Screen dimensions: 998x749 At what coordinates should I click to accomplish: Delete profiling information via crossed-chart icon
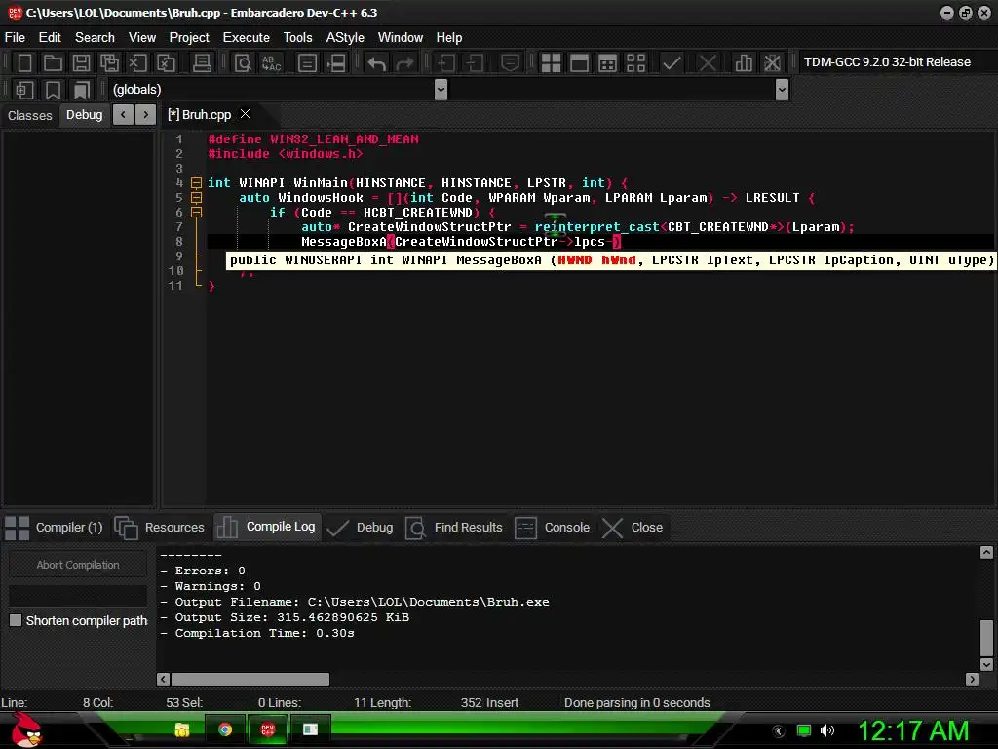(772, 62)
